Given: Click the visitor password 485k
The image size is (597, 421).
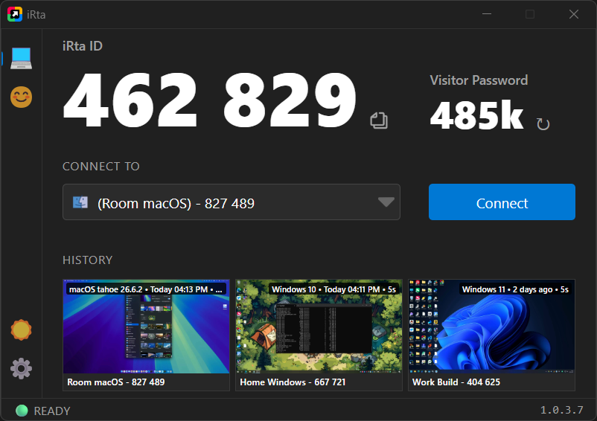Looking at the screenshot, I should [x=476, y=115].
